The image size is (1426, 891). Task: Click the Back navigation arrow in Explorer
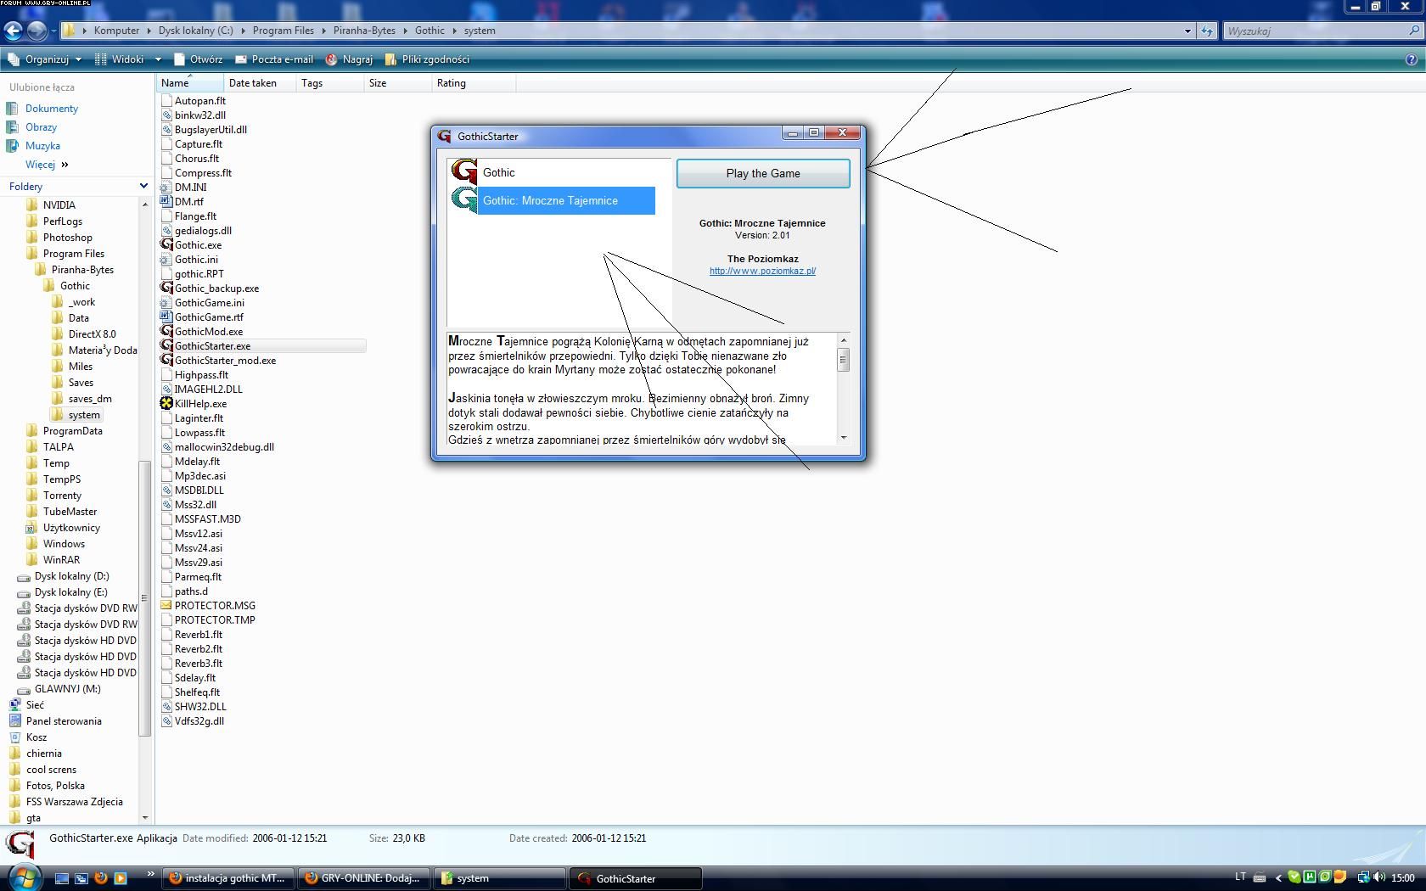13,31
